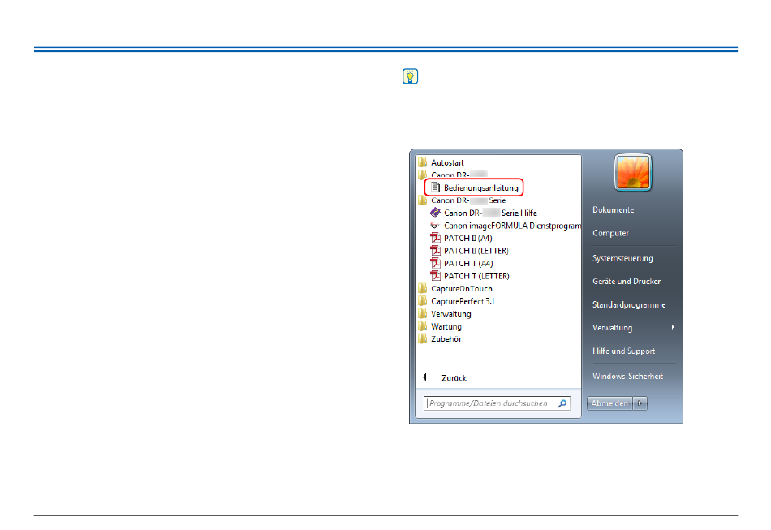Click the Autostart folder icon

coord(422,162)
